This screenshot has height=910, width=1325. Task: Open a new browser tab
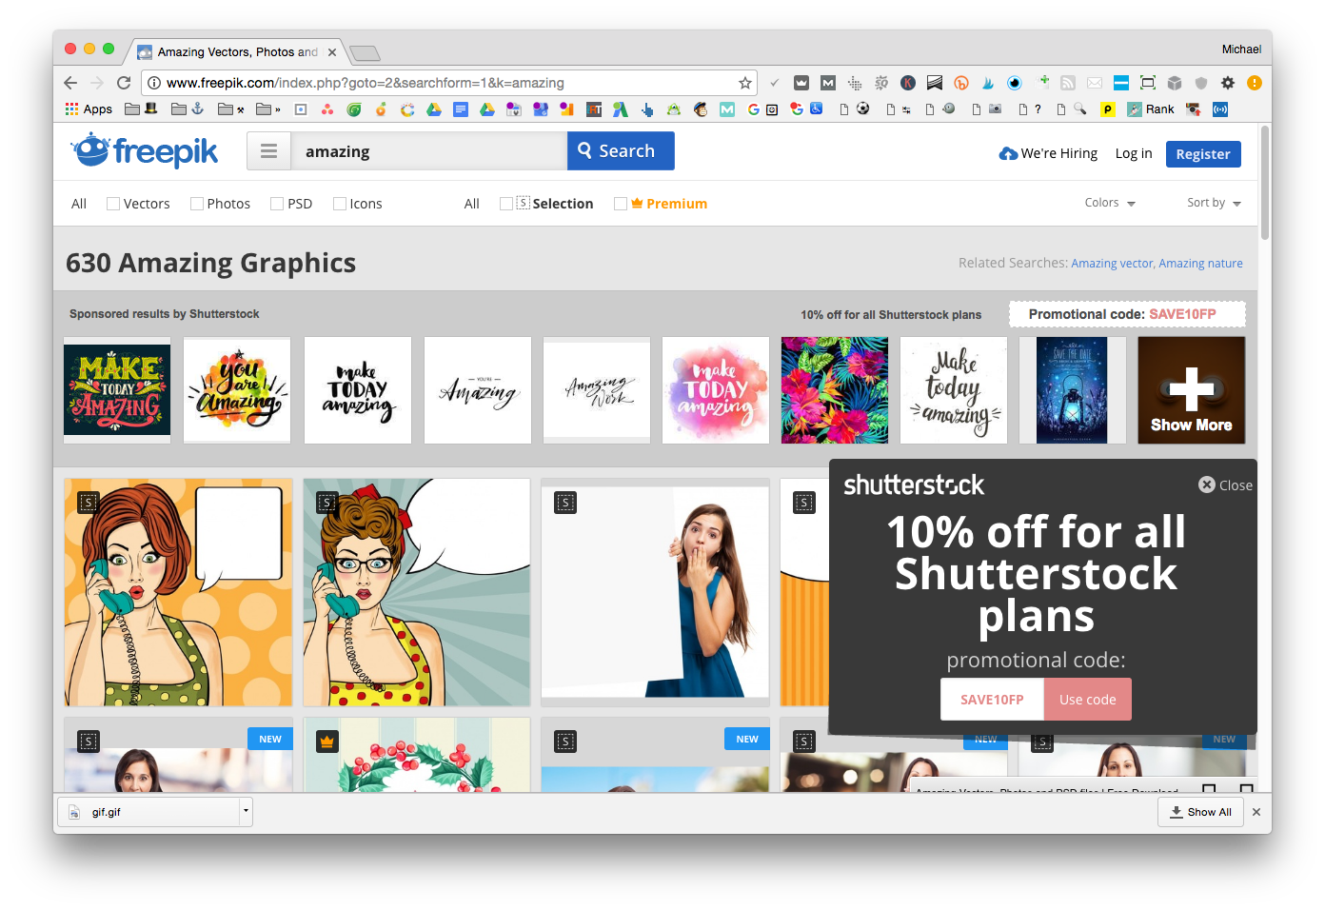365,53
